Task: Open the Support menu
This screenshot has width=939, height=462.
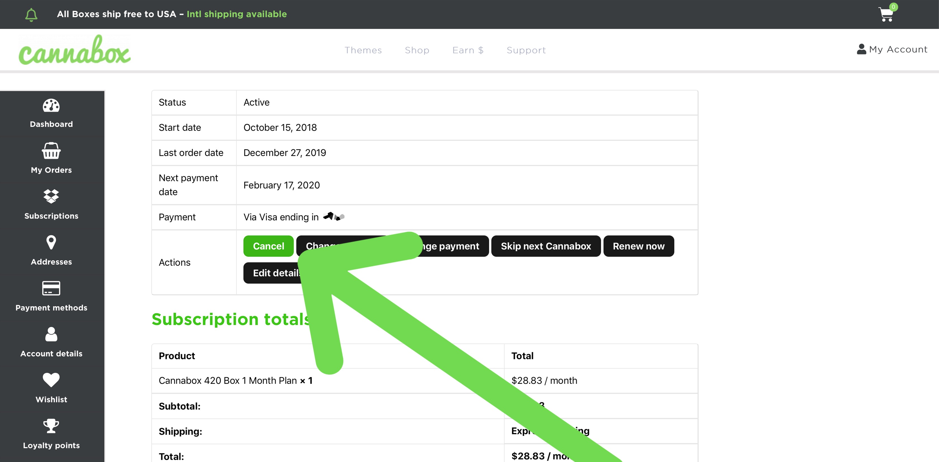Action: [526, 50]
